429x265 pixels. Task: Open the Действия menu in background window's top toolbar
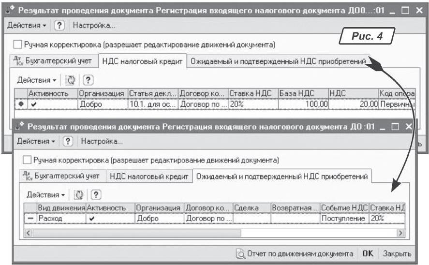[x=27, y=25]
